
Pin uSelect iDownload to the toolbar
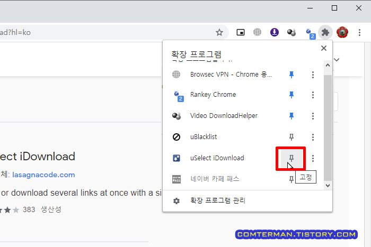pyautogui.click(x=291, y=158)
